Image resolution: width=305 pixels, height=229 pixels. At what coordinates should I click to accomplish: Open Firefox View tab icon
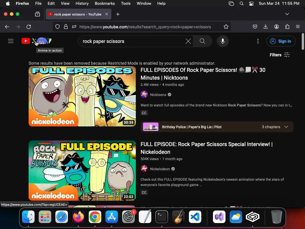tap(38, 14)
